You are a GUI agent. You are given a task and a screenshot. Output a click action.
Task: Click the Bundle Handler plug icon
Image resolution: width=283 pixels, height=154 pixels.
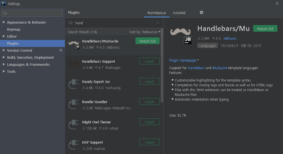[x=74, y=104]
